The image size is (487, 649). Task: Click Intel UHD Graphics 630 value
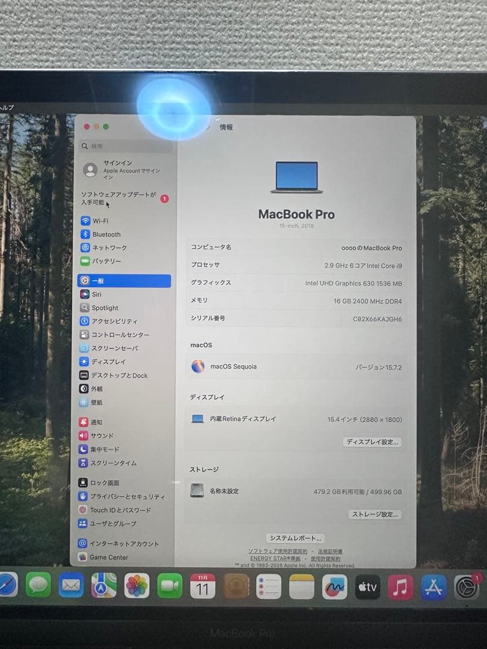tap(354, 284)
